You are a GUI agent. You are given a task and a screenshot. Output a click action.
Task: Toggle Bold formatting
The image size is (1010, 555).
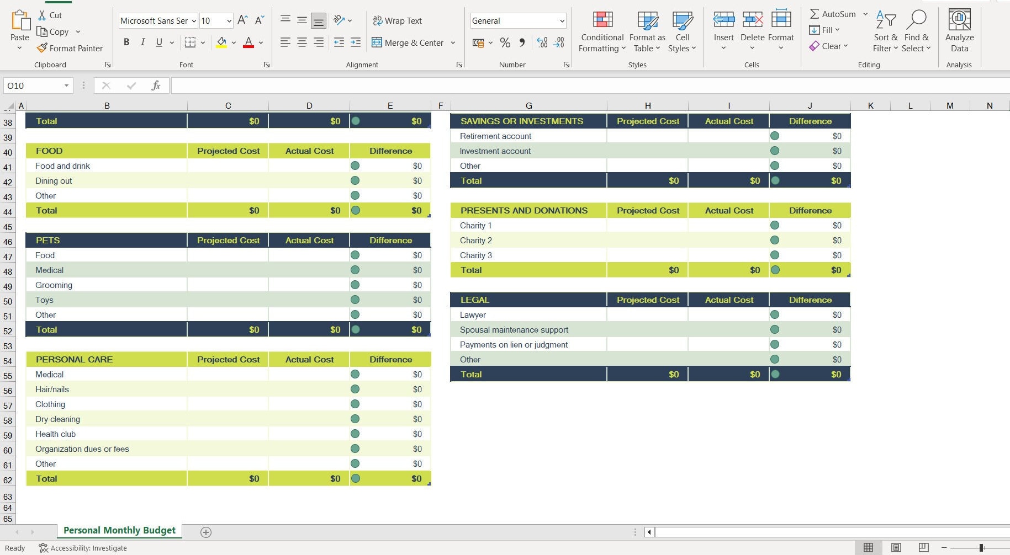point(126,42)
